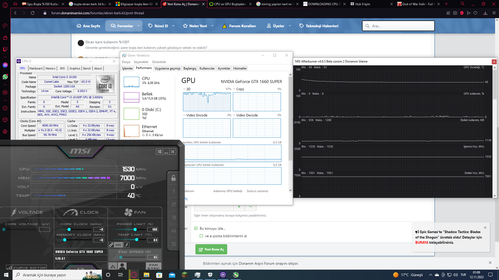Click the Opera tab search magnifier icon

463,4
